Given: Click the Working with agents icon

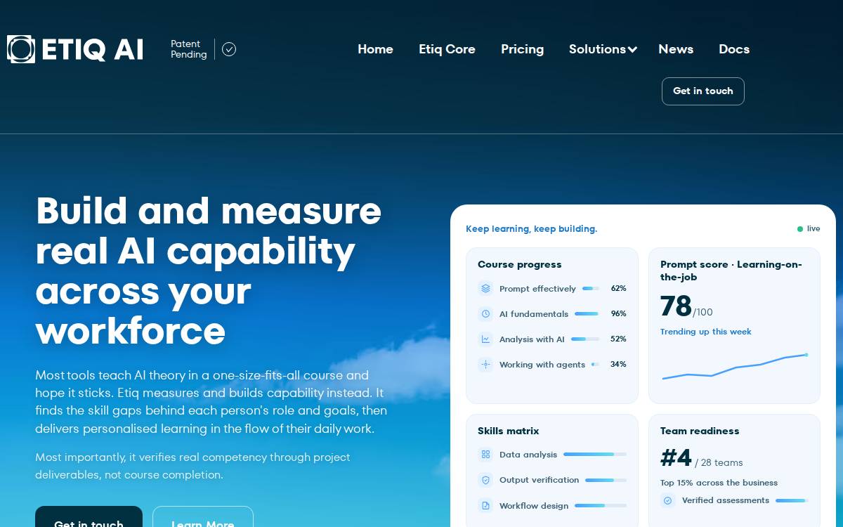Looking at the screenshot, I should [x=485, y=365].
